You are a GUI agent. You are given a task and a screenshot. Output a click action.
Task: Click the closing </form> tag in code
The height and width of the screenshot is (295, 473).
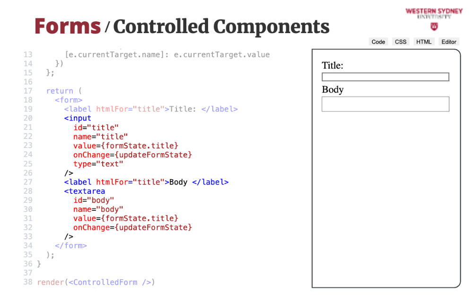tap(71, 245)
